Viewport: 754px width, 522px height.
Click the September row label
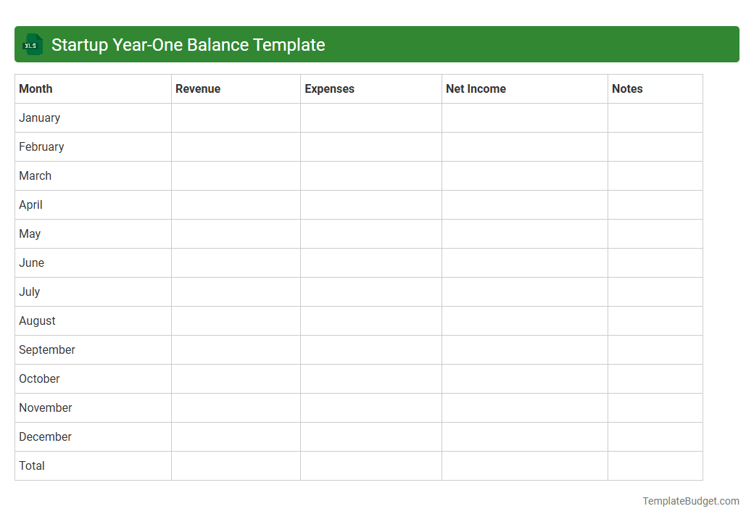point(46,349)
